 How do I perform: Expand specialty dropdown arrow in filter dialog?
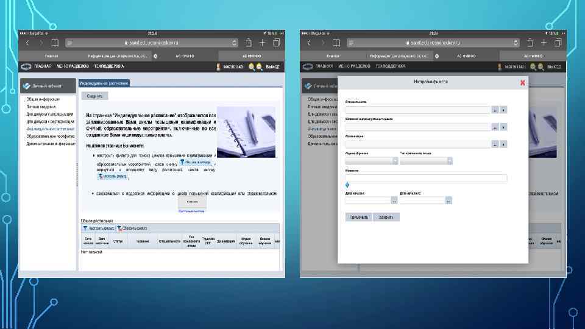coord(503,110)
